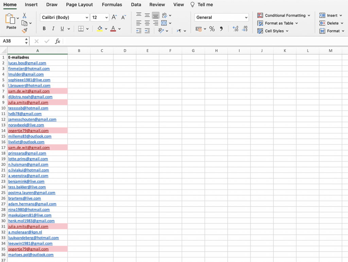Viewport: 348px width, 262px height.
Task: Select the Format Painter brush icon
Action: pos(24,31)
